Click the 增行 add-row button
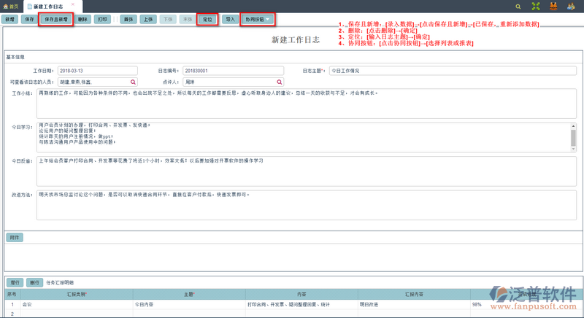The image size is (584, 318). coord(15,283)
